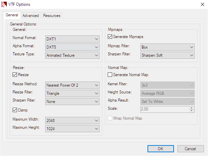Expand the Alpha Format dropdown

coord(72,47)
